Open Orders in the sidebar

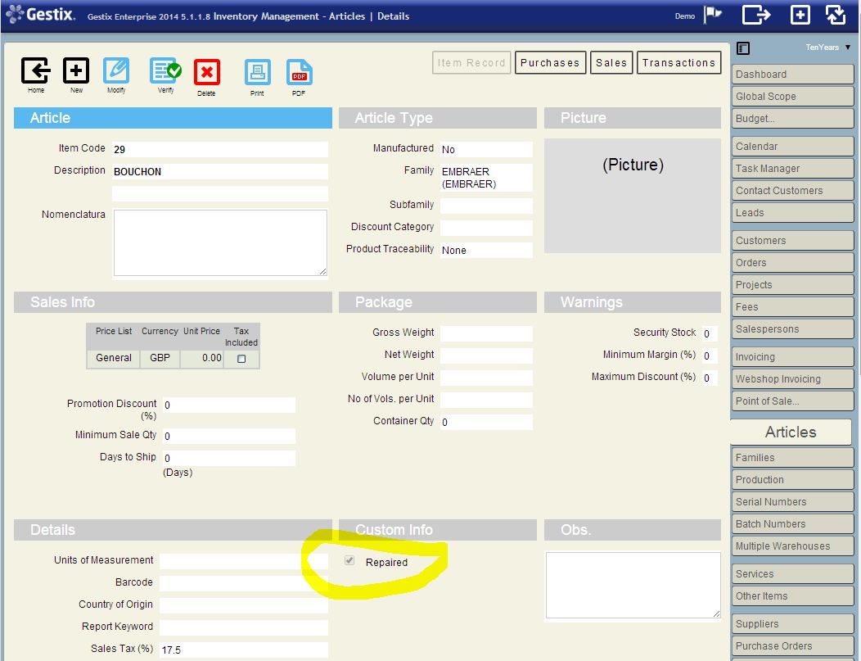point(792,262)
